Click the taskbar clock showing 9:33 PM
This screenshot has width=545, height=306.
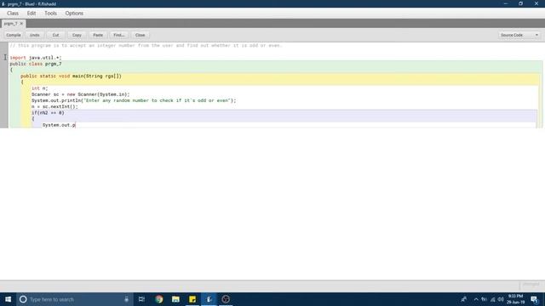click(515, 299)
